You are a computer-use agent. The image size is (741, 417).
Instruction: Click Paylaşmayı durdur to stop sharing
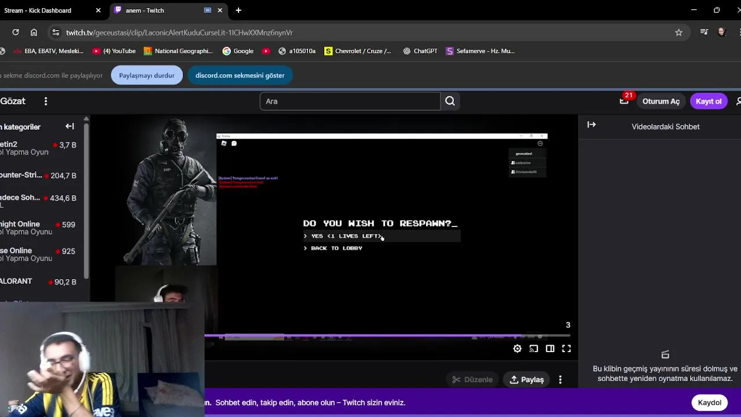[x=147, y=75]
